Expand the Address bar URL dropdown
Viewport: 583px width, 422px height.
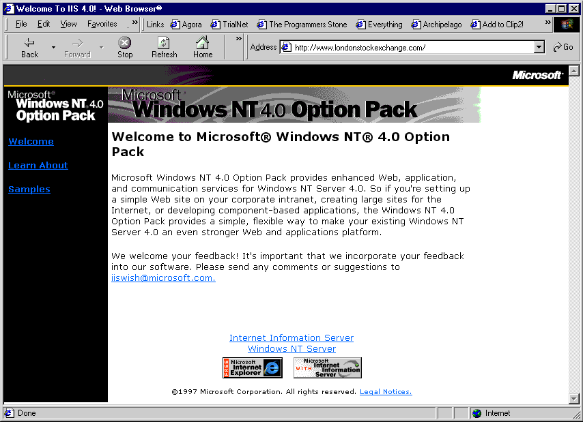point(539,47)
